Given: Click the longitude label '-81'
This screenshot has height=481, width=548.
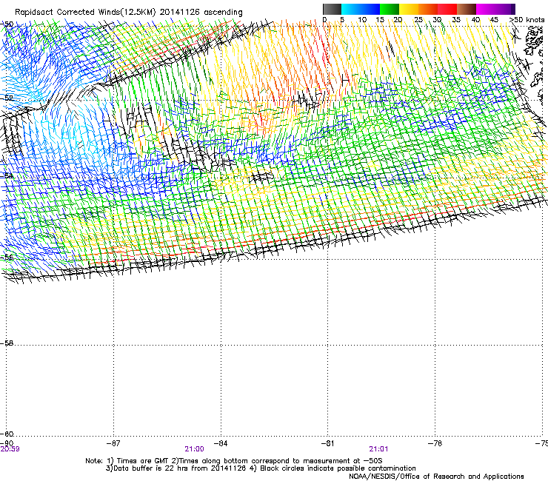Looking at the screenshot, I should point(327,443).
